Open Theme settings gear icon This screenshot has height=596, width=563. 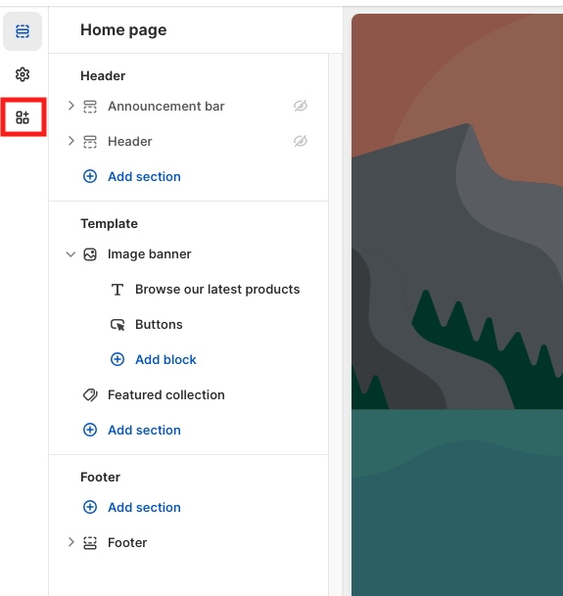click(23, 74)
